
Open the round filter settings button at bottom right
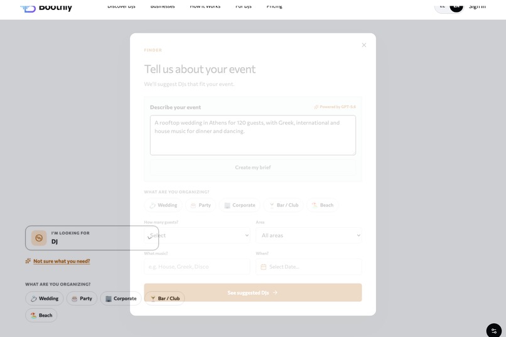click(x=493, y=331)
